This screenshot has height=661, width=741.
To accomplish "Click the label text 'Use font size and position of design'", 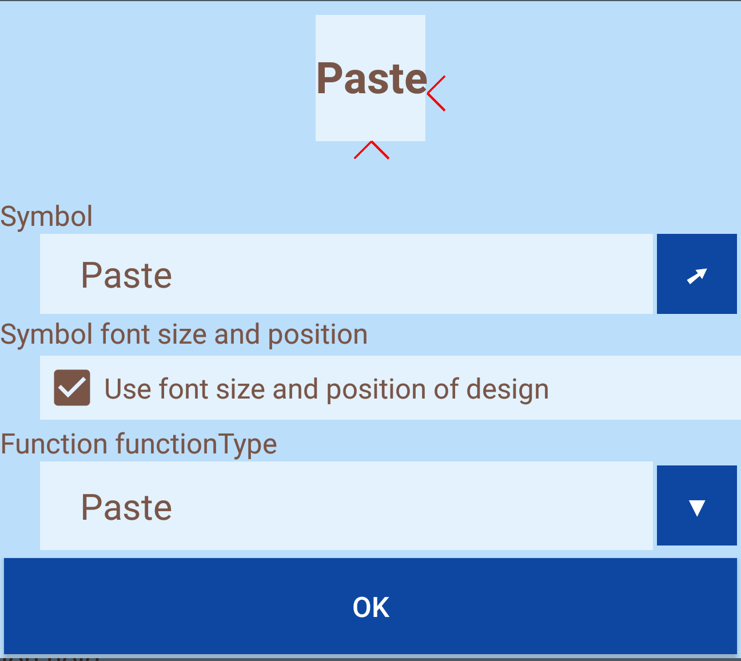I will [326, 389].
